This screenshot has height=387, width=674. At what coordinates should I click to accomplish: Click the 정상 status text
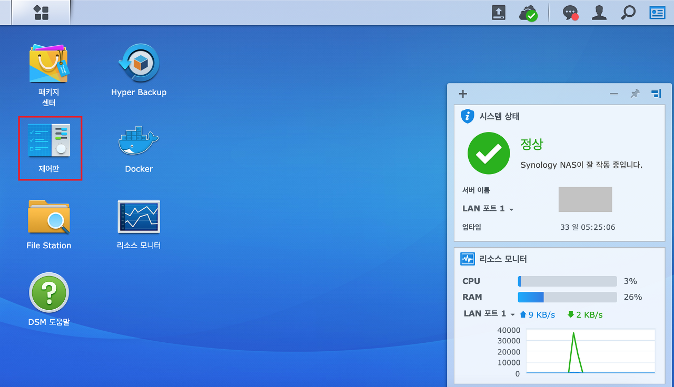pos(531,144)
